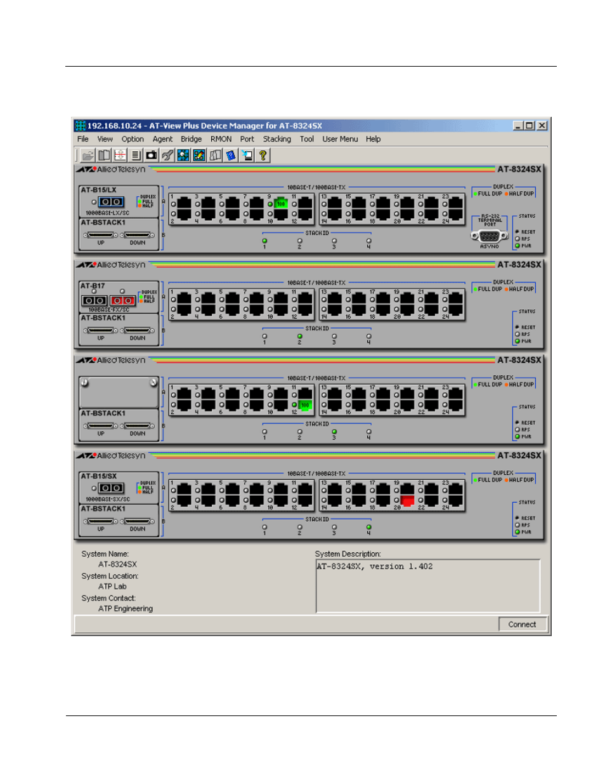
Task: Click the split-arrows toolbar icon
Action: coord(120,155)
